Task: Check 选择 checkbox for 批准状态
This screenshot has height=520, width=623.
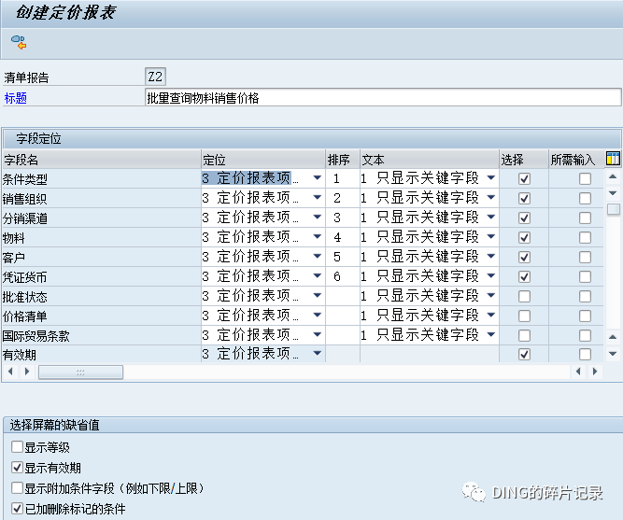Action: [x=525, y=296]
